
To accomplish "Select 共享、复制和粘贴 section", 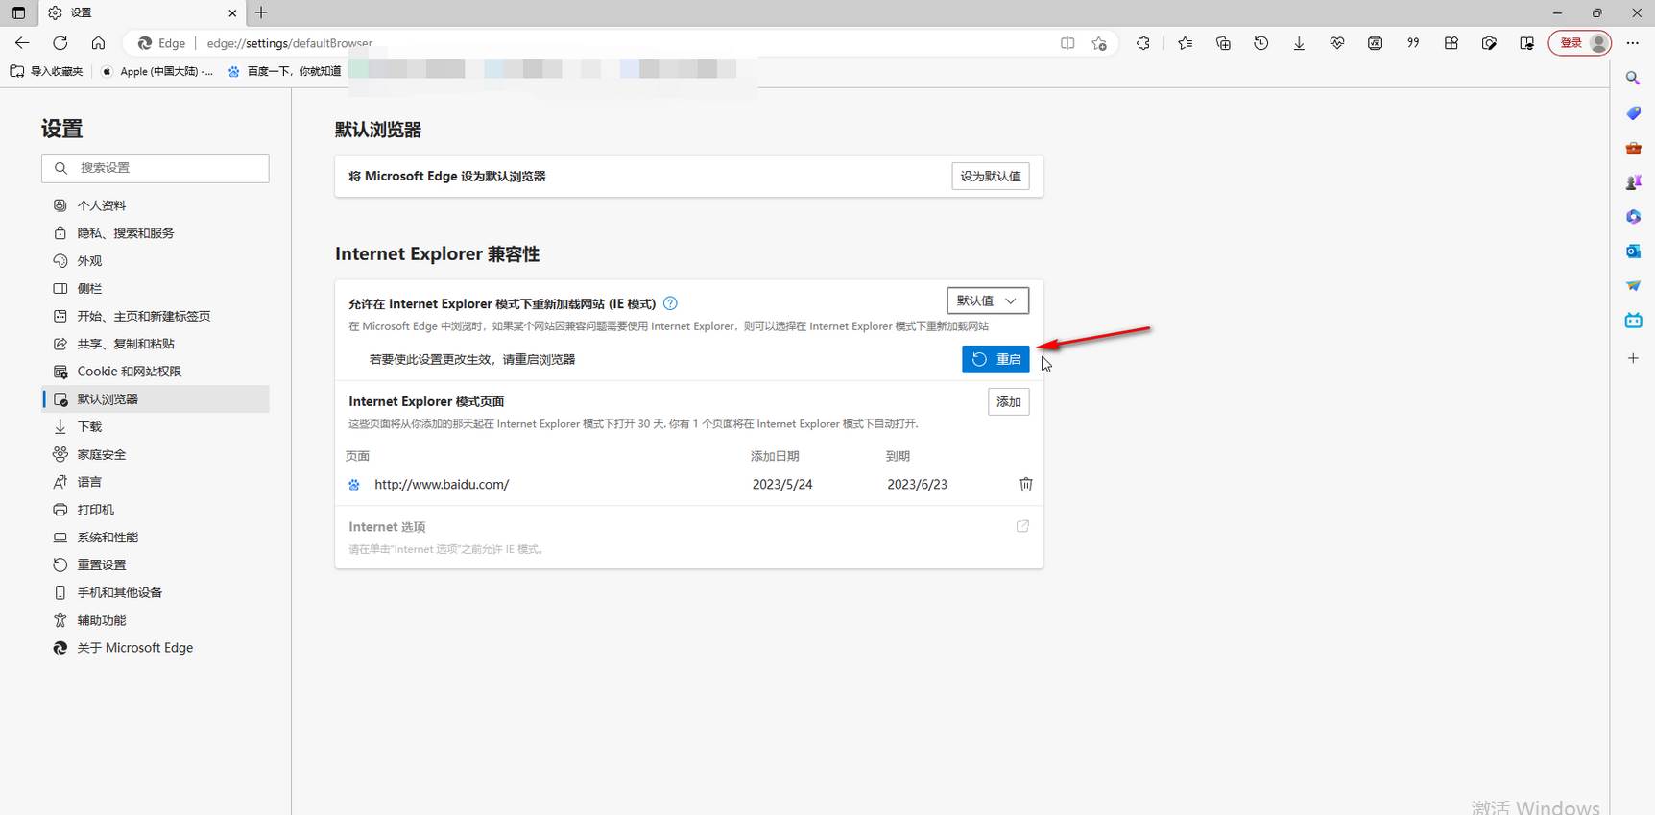I will pyautogui.click(x=156, y=344).
